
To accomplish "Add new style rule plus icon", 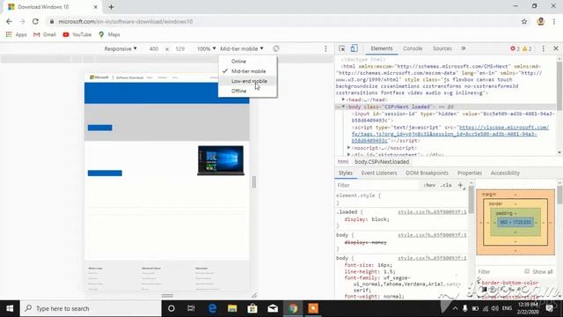I will point(460,185).
